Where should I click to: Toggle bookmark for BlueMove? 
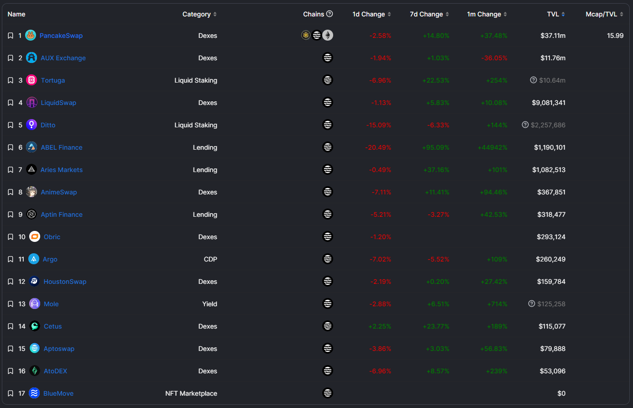click(x=10, y=393)
